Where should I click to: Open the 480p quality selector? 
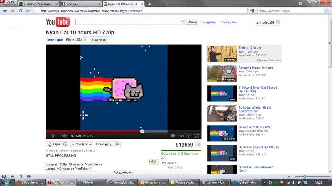pos(181,136)
